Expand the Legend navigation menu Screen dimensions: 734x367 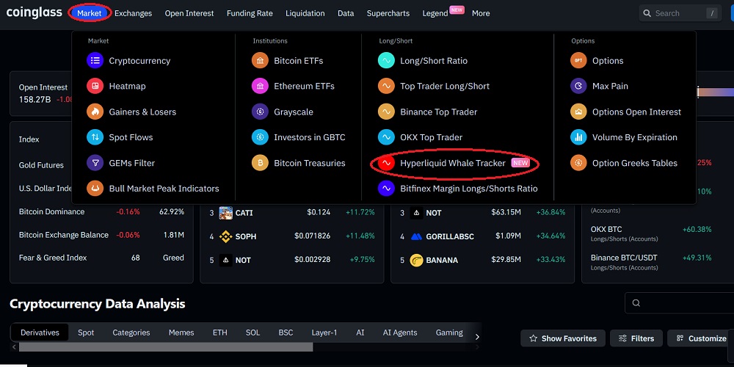(x=435, y=13)
